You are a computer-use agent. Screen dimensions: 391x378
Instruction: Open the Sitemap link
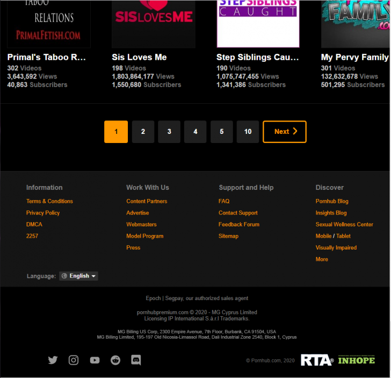[x=228, y=236]
